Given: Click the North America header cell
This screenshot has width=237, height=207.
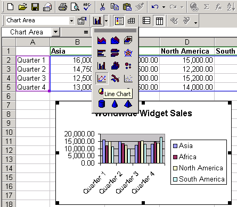Looking at the screenshot, I should point(187,51).
